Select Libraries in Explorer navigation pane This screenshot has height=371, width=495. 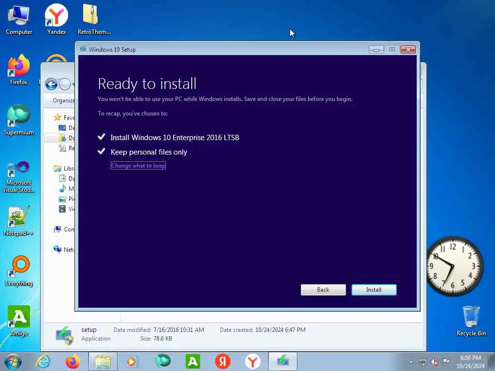tap(64, 168)
